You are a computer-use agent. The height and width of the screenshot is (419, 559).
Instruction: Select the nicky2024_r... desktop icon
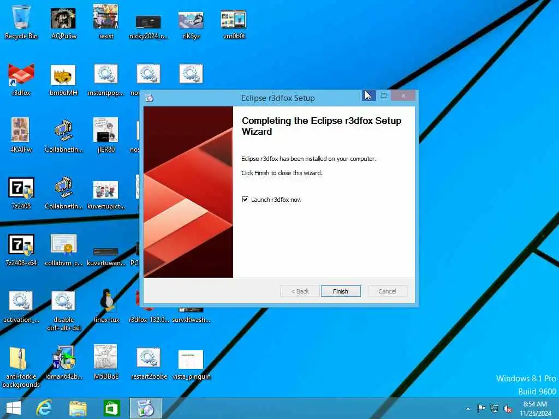148,27
